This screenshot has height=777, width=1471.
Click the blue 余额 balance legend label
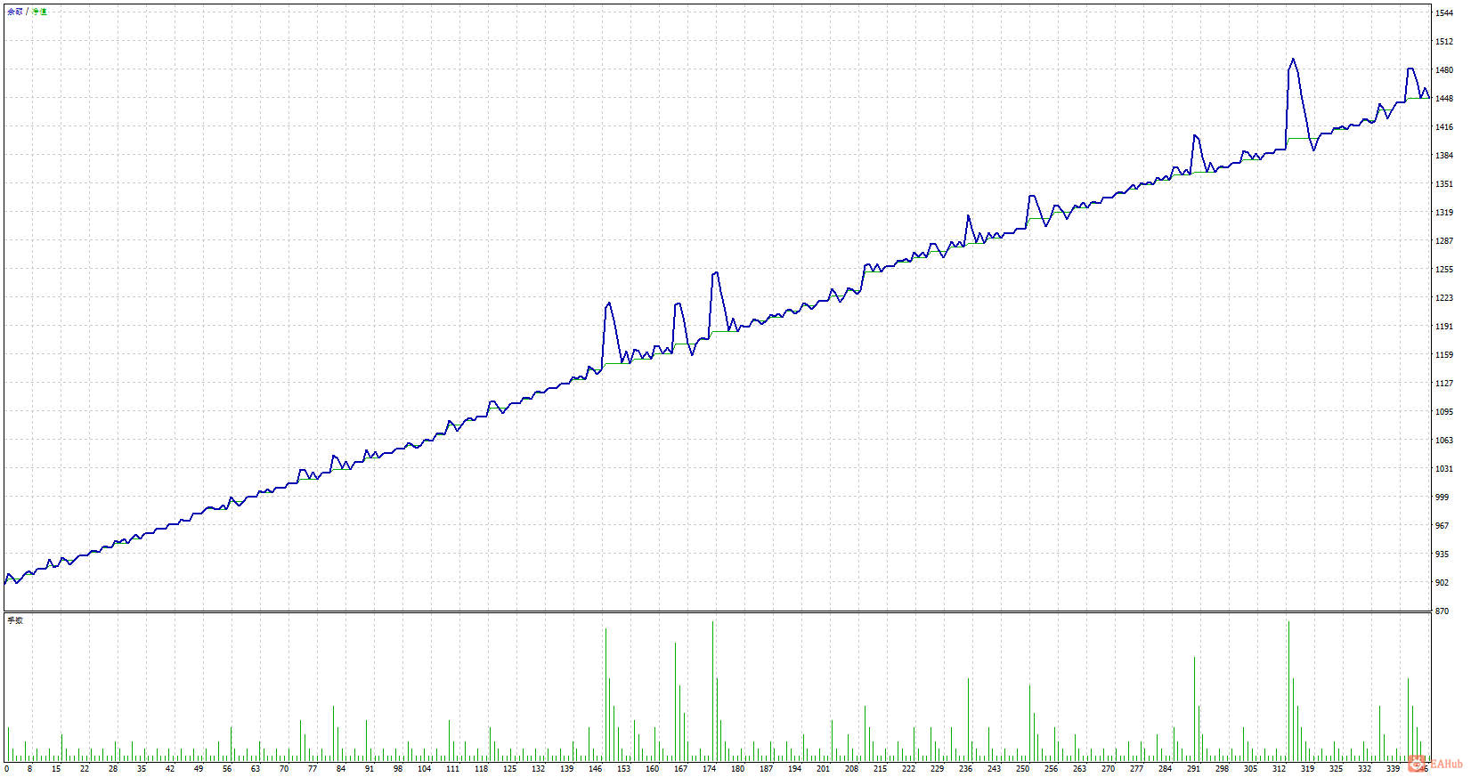pos(15,12)
